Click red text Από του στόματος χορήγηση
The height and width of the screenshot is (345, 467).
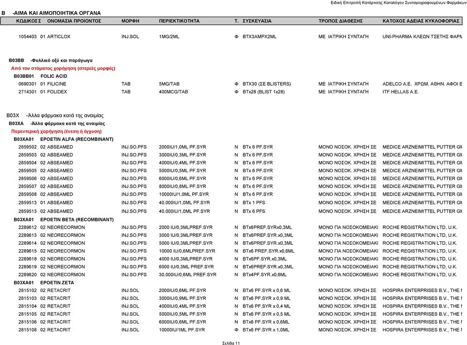tap(63, 68)
